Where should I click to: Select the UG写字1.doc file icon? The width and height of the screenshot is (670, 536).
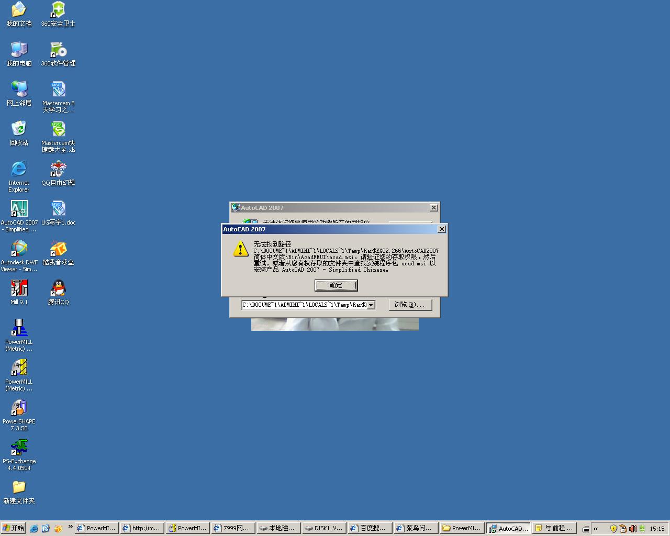click(x=58, y=213)
